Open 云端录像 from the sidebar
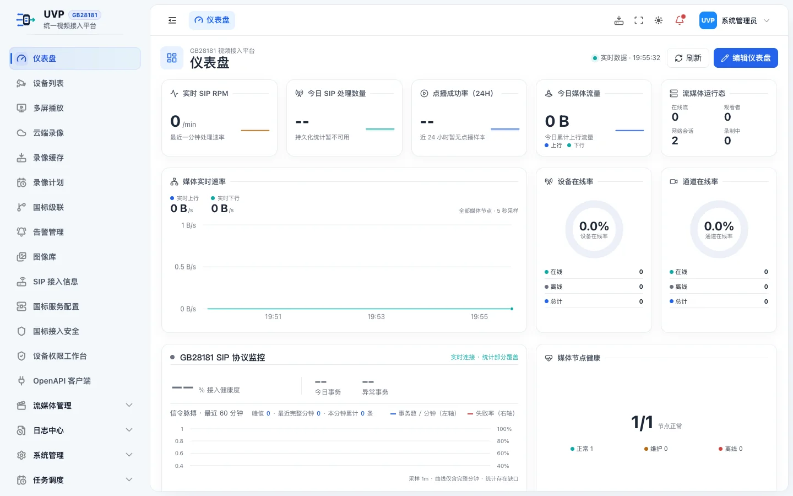 point(75,133)
